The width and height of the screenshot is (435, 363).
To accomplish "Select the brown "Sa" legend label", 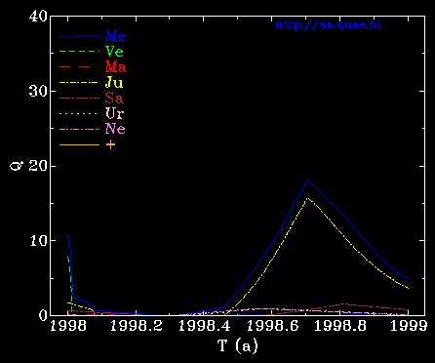I will pos(114,98).
